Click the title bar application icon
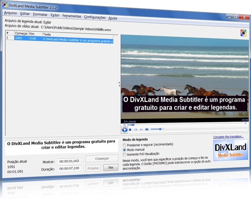Viewport: 251px width, 199px height. [x=5, y=5]
